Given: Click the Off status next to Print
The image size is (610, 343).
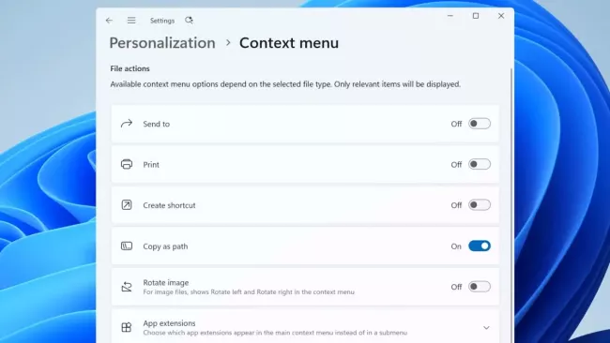Looking at the screenshot, I should click(456, 165).
